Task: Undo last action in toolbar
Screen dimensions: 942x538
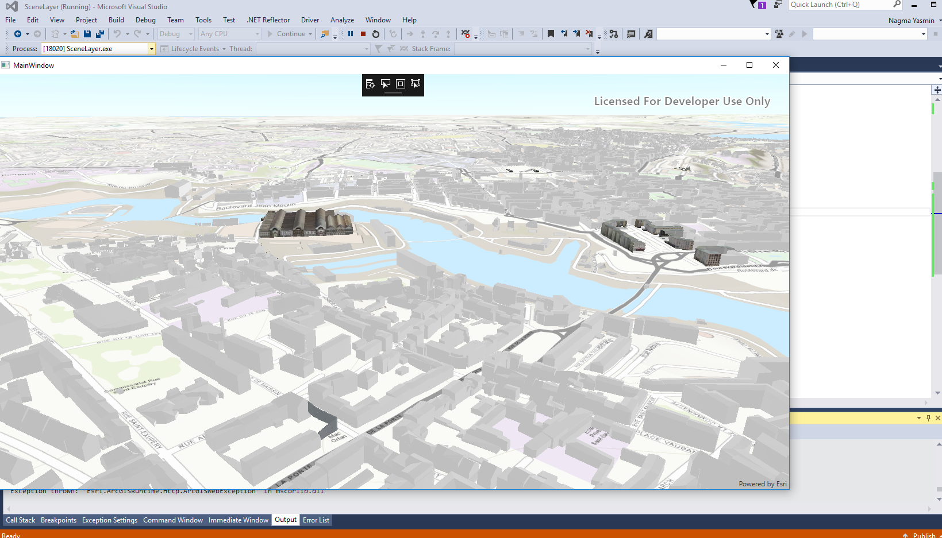Action: click(117, 34)
